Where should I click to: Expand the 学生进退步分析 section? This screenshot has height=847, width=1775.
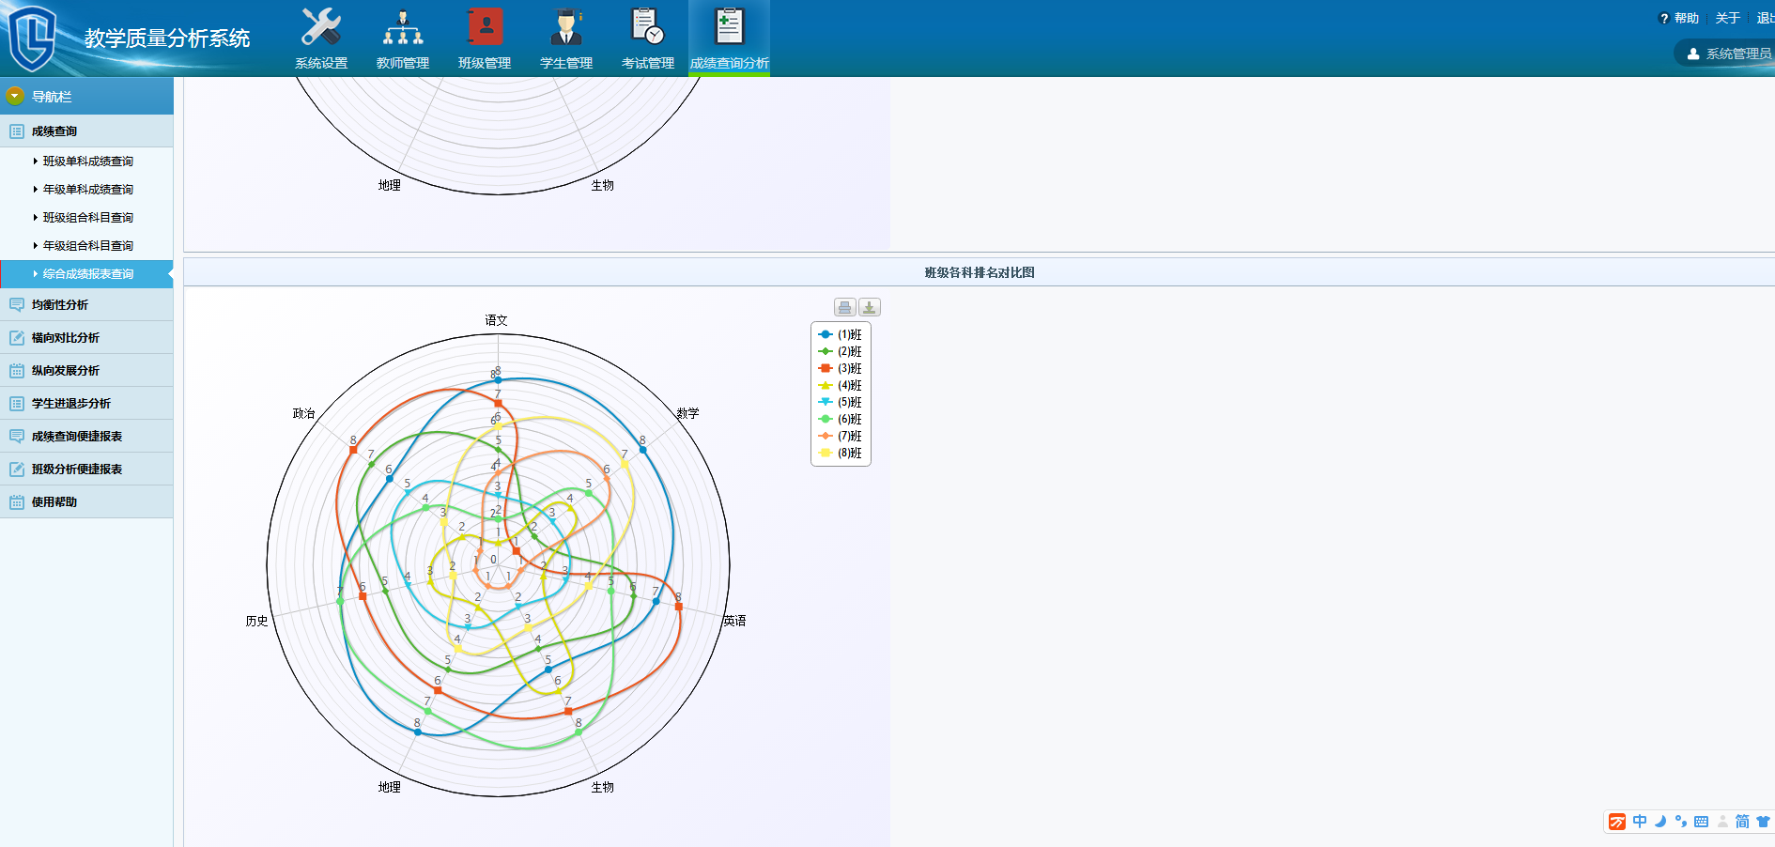[x=86, y=404]
